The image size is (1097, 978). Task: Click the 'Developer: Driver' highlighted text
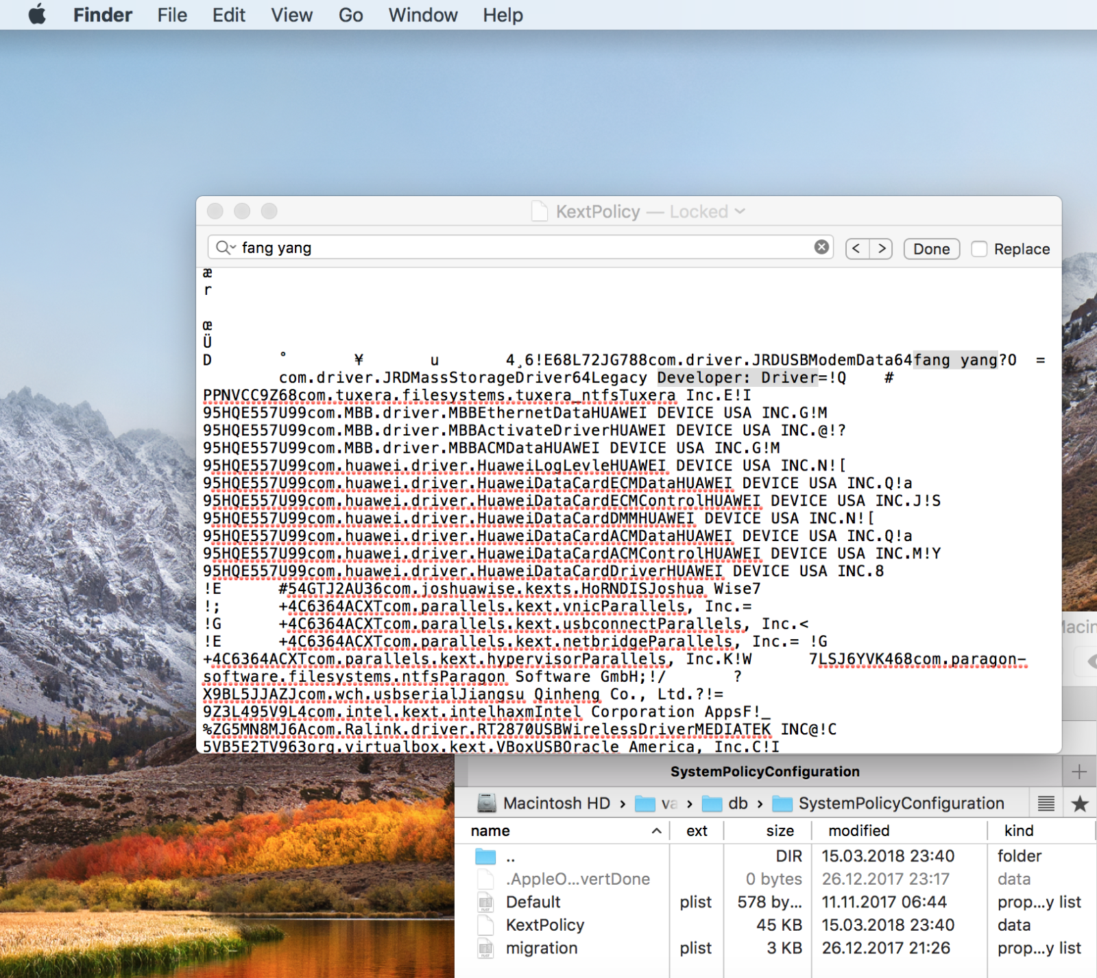pyautogui.click(x=738, y=378)
